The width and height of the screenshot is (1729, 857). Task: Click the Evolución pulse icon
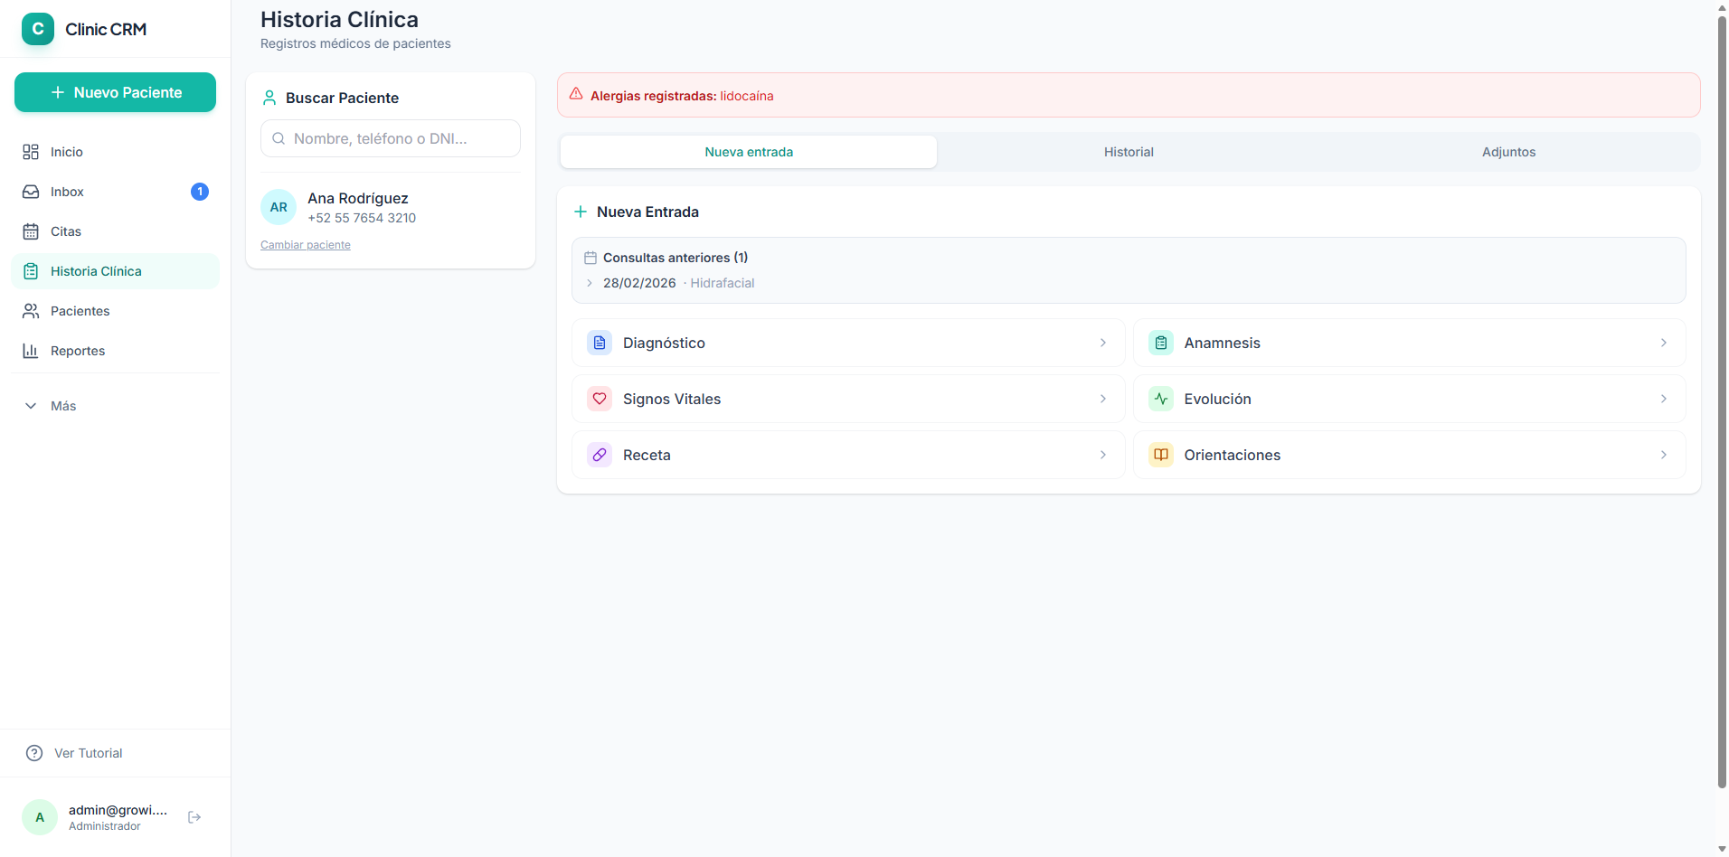(1161, 399)
